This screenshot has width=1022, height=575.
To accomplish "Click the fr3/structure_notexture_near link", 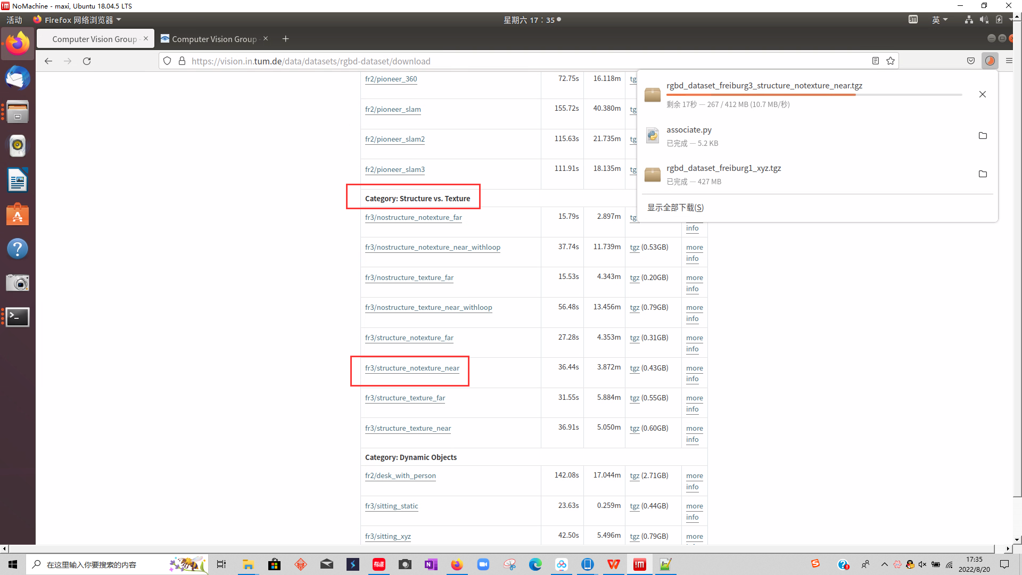I will coord(412,368).
